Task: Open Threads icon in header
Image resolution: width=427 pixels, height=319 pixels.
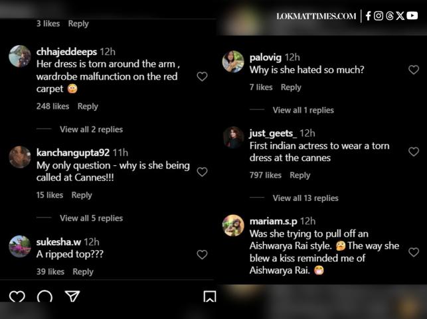Action: (390, 16)
